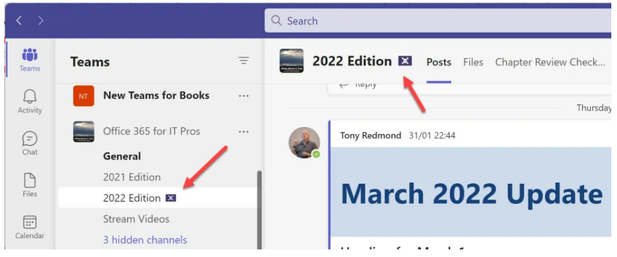Click the channel header team picture
This screenshot has width=617, height=257.
(x=291, y=61)
